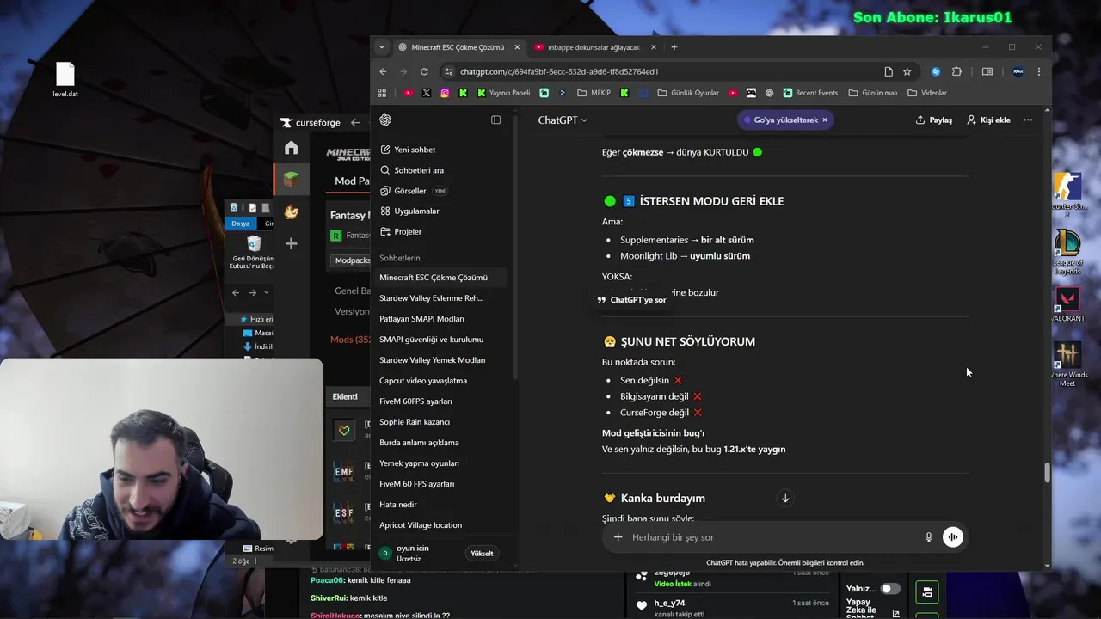
Task: Click the scroll-to-bottom arrow button
Action: pos(784,499)
